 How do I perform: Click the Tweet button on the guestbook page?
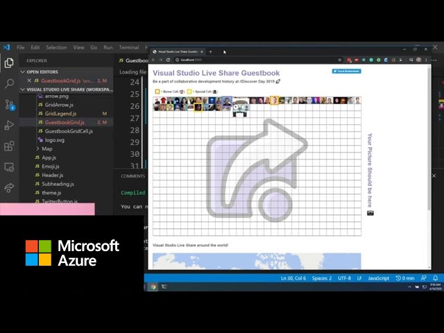pyautogui.click(x=346, y=71)
